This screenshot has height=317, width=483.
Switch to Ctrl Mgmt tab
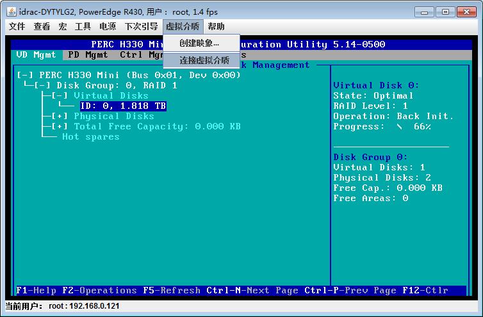click(x=141, y=55)
